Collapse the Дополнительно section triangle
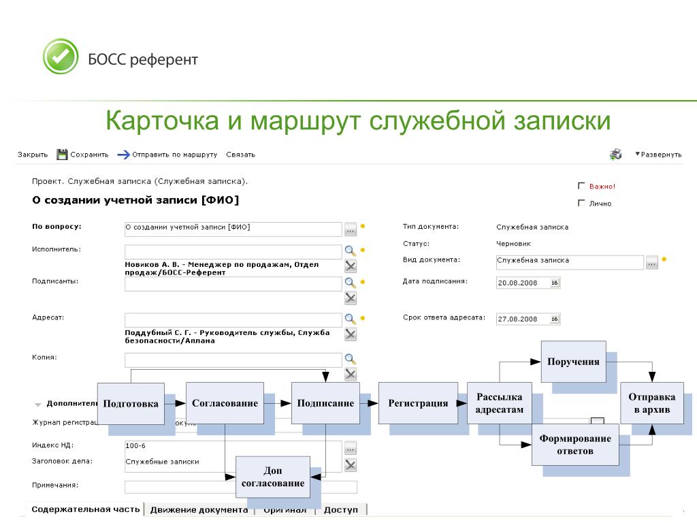 [38, 405]
